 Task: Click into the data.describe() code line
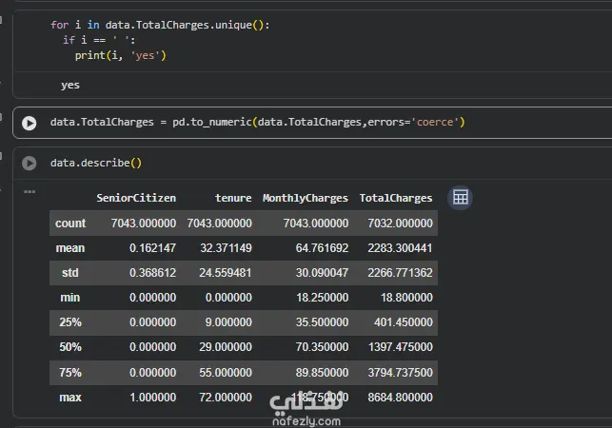95,163
